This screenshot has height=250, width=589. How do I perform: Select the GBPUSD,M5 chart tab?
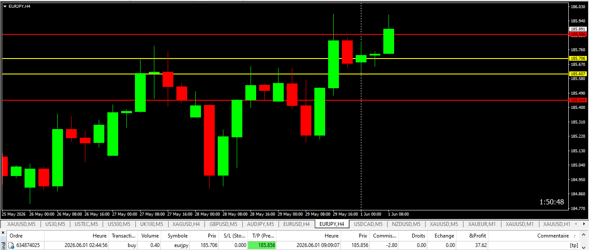pos(223,224)
